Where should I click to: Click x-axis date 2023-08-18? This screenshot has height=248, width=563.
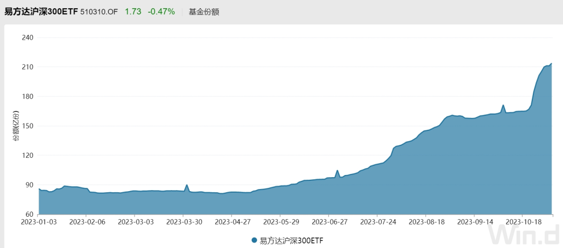tap(425, 222)
